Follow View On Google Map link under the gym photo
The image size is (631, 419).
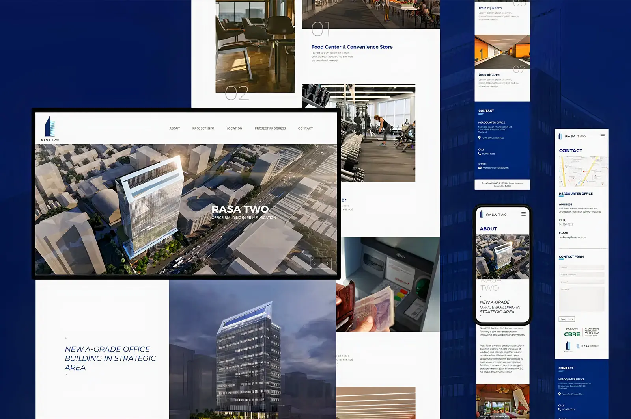click(x=493, y=138)
